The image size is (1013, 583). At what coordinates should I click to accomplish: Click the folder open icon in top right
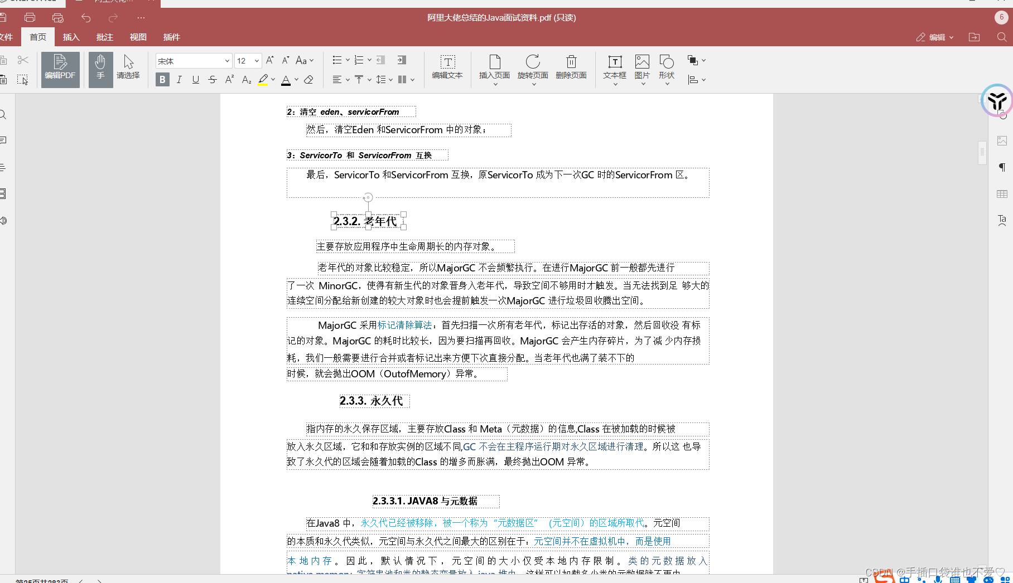[975, 37]
